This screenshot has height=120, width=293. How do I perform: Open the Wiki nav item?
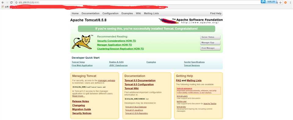click(x=139, y=13)
